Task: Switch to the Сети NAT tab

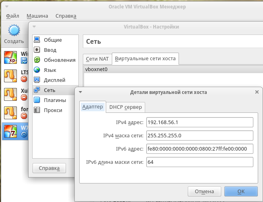Action: (97, 59)
